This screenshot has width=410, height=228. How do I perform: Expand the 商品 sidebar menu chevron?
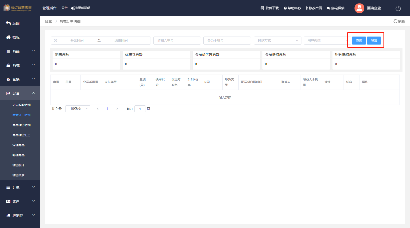click(x=34, y=51)
